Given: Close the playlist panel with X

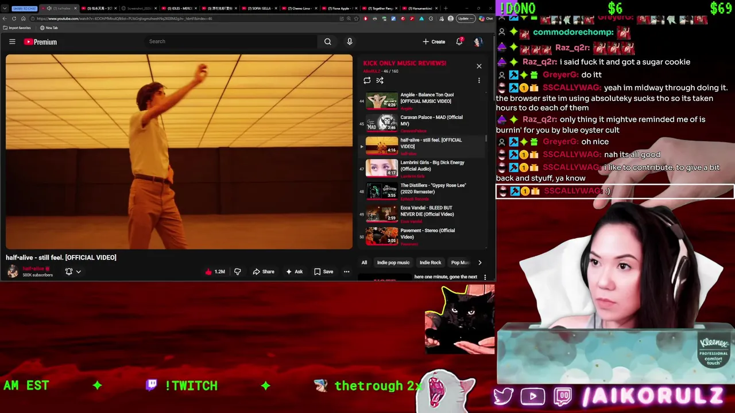Looking at the screenshot, I should [479, 66].
